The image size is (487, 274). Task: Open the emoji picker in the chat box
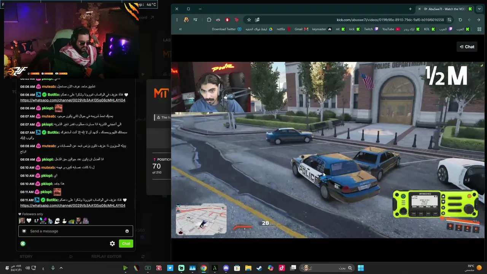coord(127,231)
